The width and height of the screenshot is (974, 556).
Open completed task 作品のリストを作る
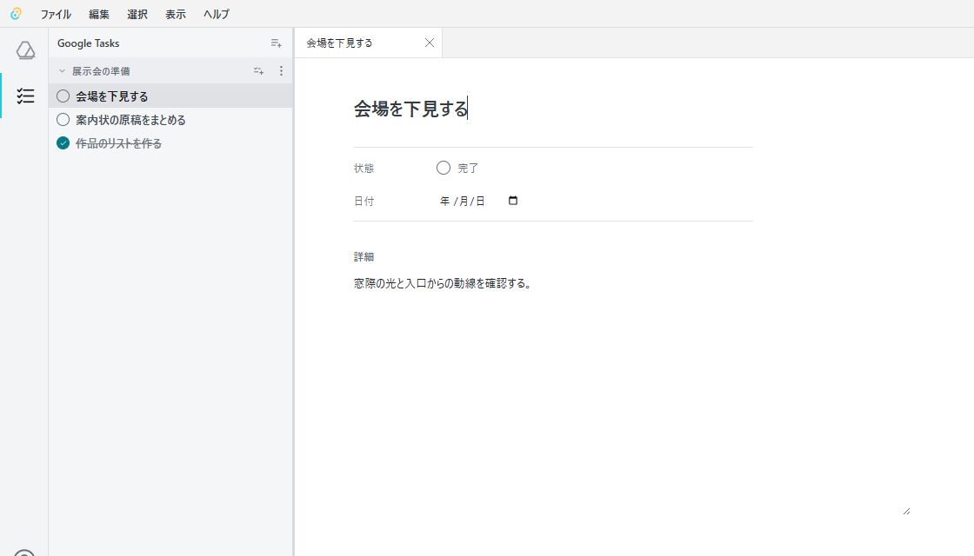click(x=118, y=143)
